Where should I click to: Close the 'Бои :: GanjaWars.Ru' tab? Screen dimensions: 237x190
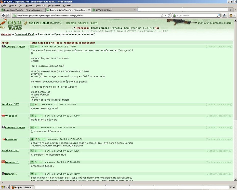(x=44, y=10)
